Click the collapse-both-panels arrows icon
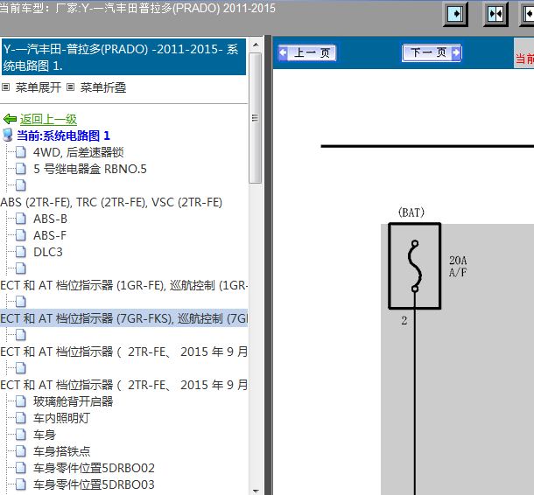 (x=495, y=14)
